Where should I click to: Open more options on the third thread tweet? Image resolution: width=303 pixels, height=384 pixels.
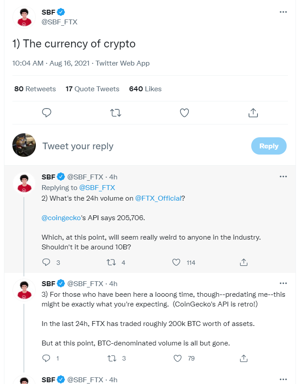283,283
